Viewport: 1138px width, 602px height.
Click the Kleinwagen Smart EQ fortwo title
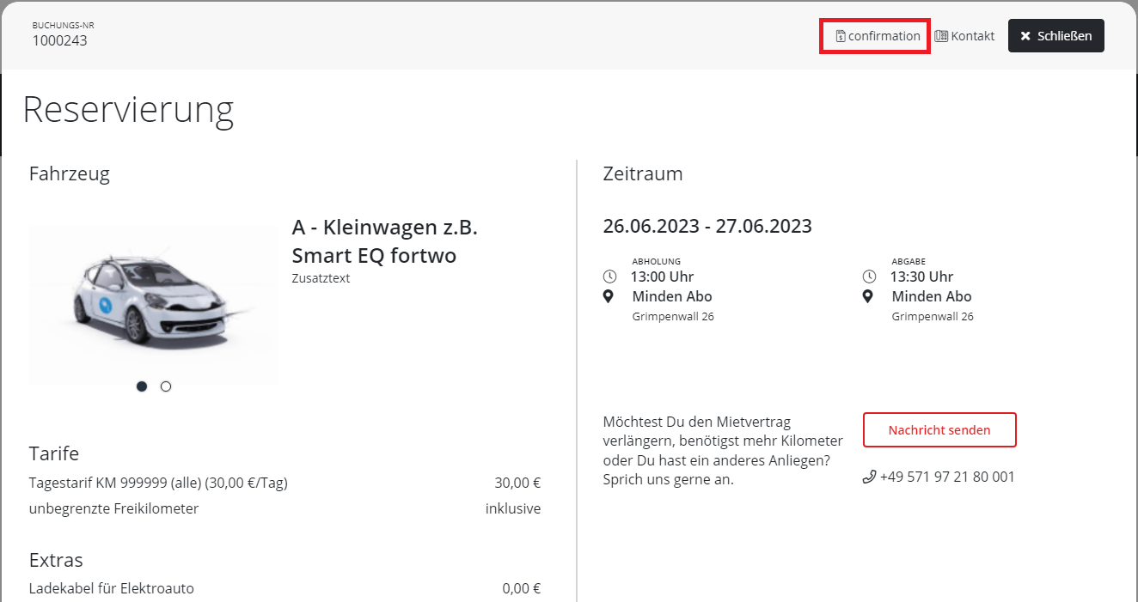(x=384, y=241)
